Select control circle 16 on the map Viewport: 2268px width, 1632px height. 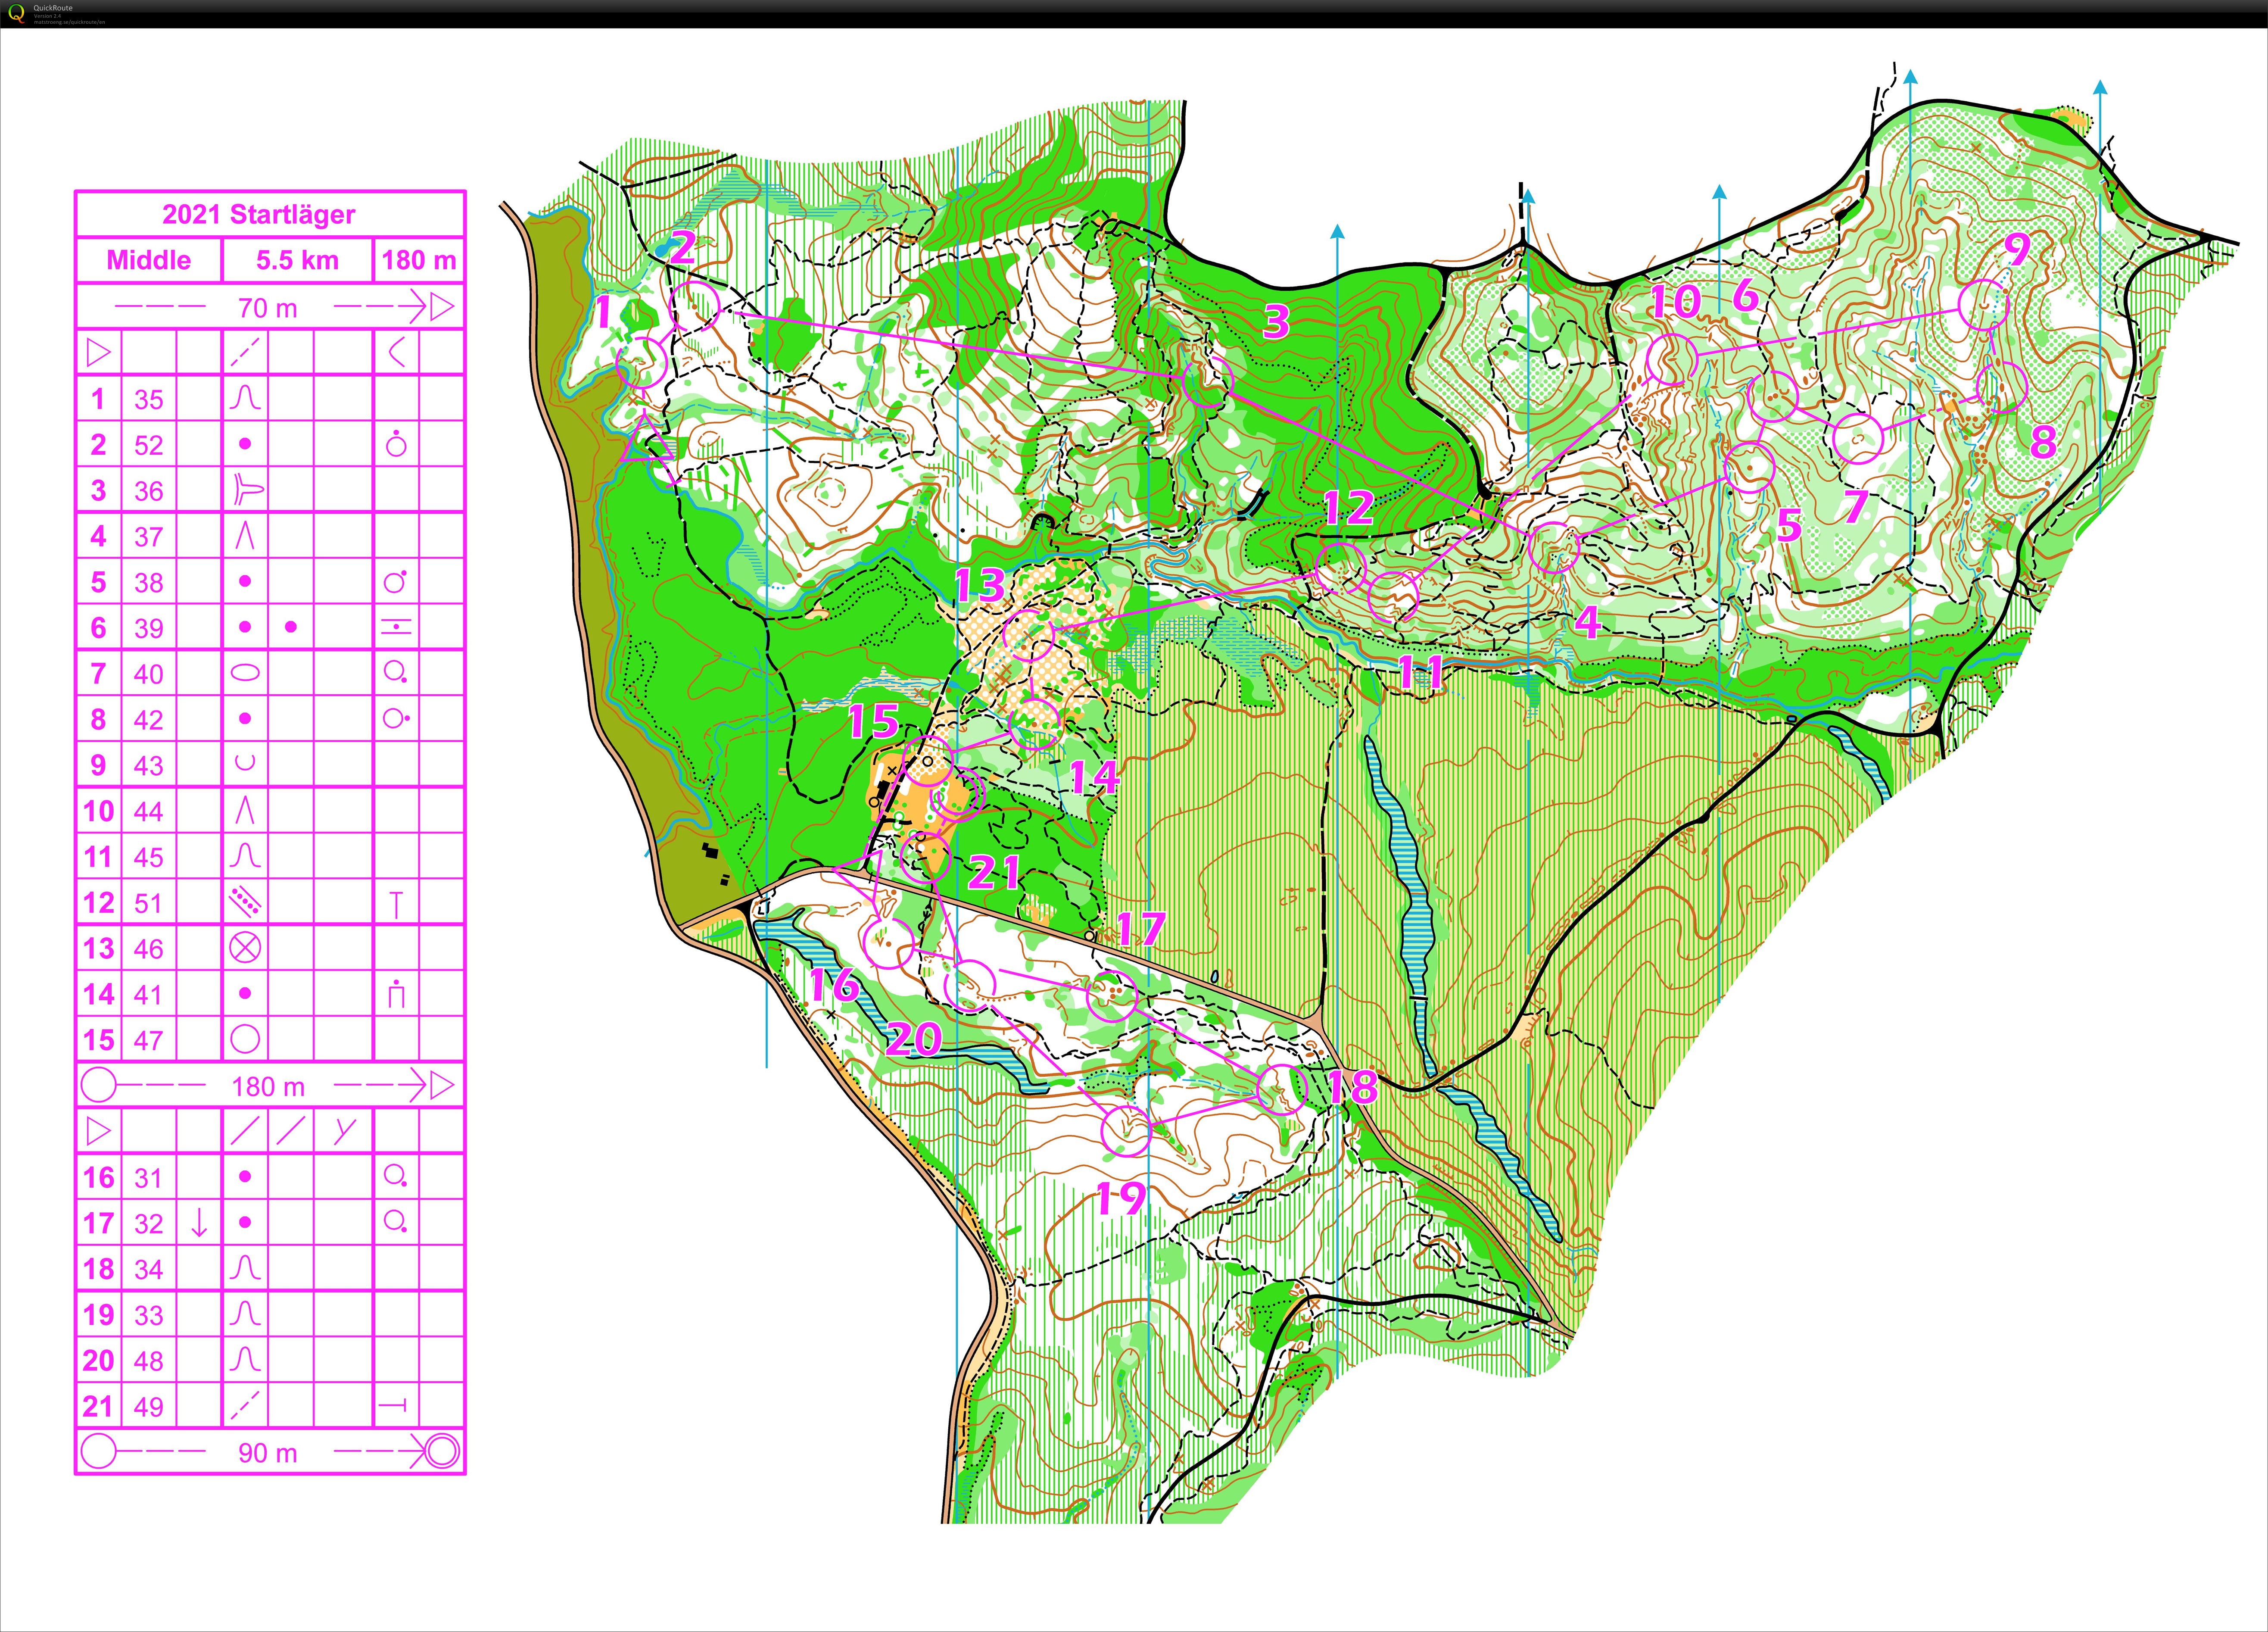[x=888, y=942]
